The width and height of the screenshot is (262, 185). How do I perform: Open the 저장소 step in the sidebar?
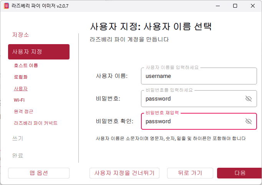pos(21,35)
